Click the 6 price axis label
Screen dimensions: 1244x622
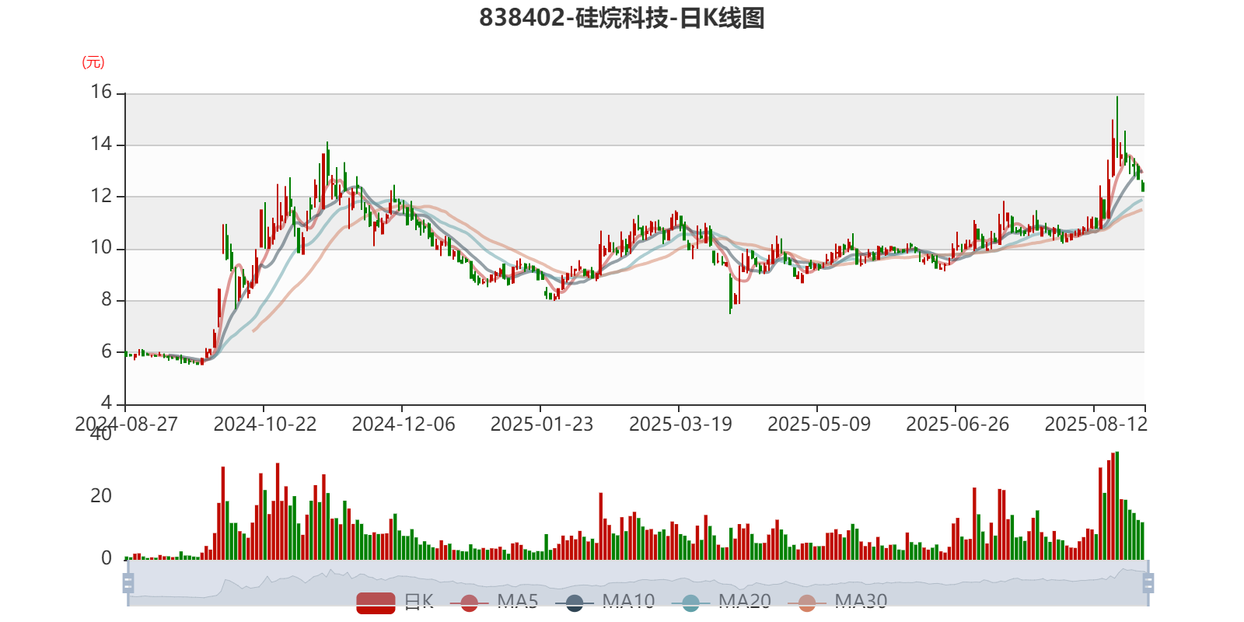click(x=107, y=351)
